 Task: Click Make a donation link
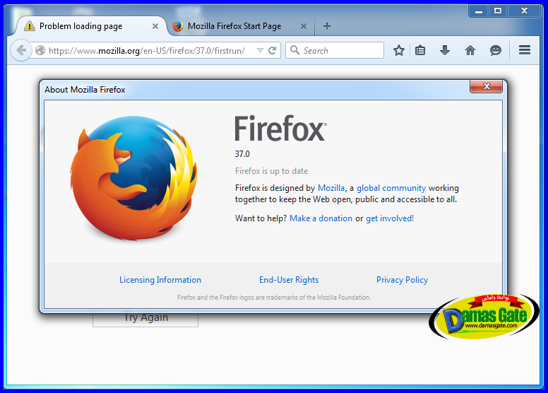[321, 218]
